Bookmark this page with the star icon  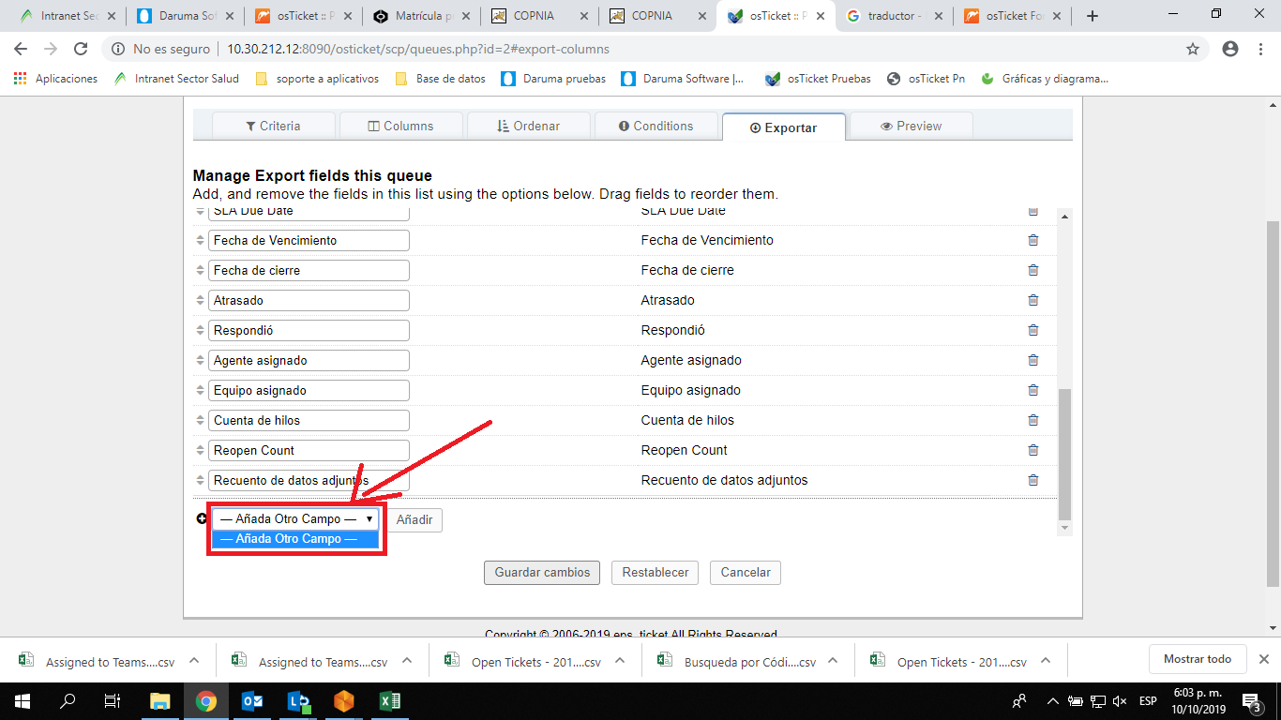click(x=1193, y=49)
